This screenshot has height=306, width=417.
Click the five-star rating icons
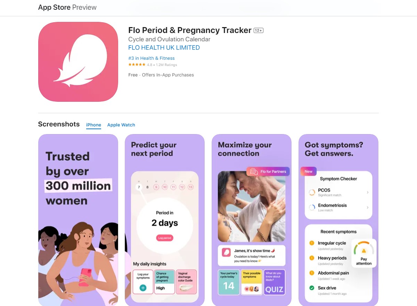pos(137,65)
